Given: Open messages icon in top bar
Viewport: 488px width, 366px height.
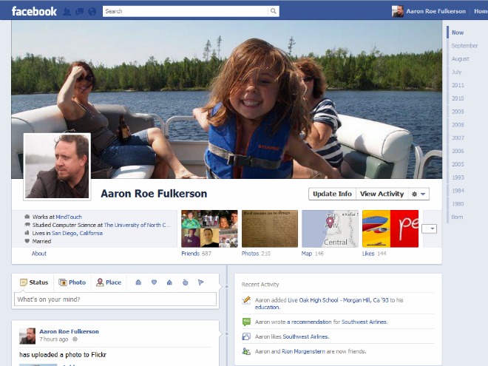Looking at the screenshot, I should coord(79,11).
